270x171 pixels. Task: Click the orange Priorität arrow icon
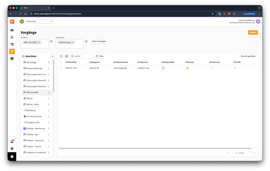tap(235, 68)
